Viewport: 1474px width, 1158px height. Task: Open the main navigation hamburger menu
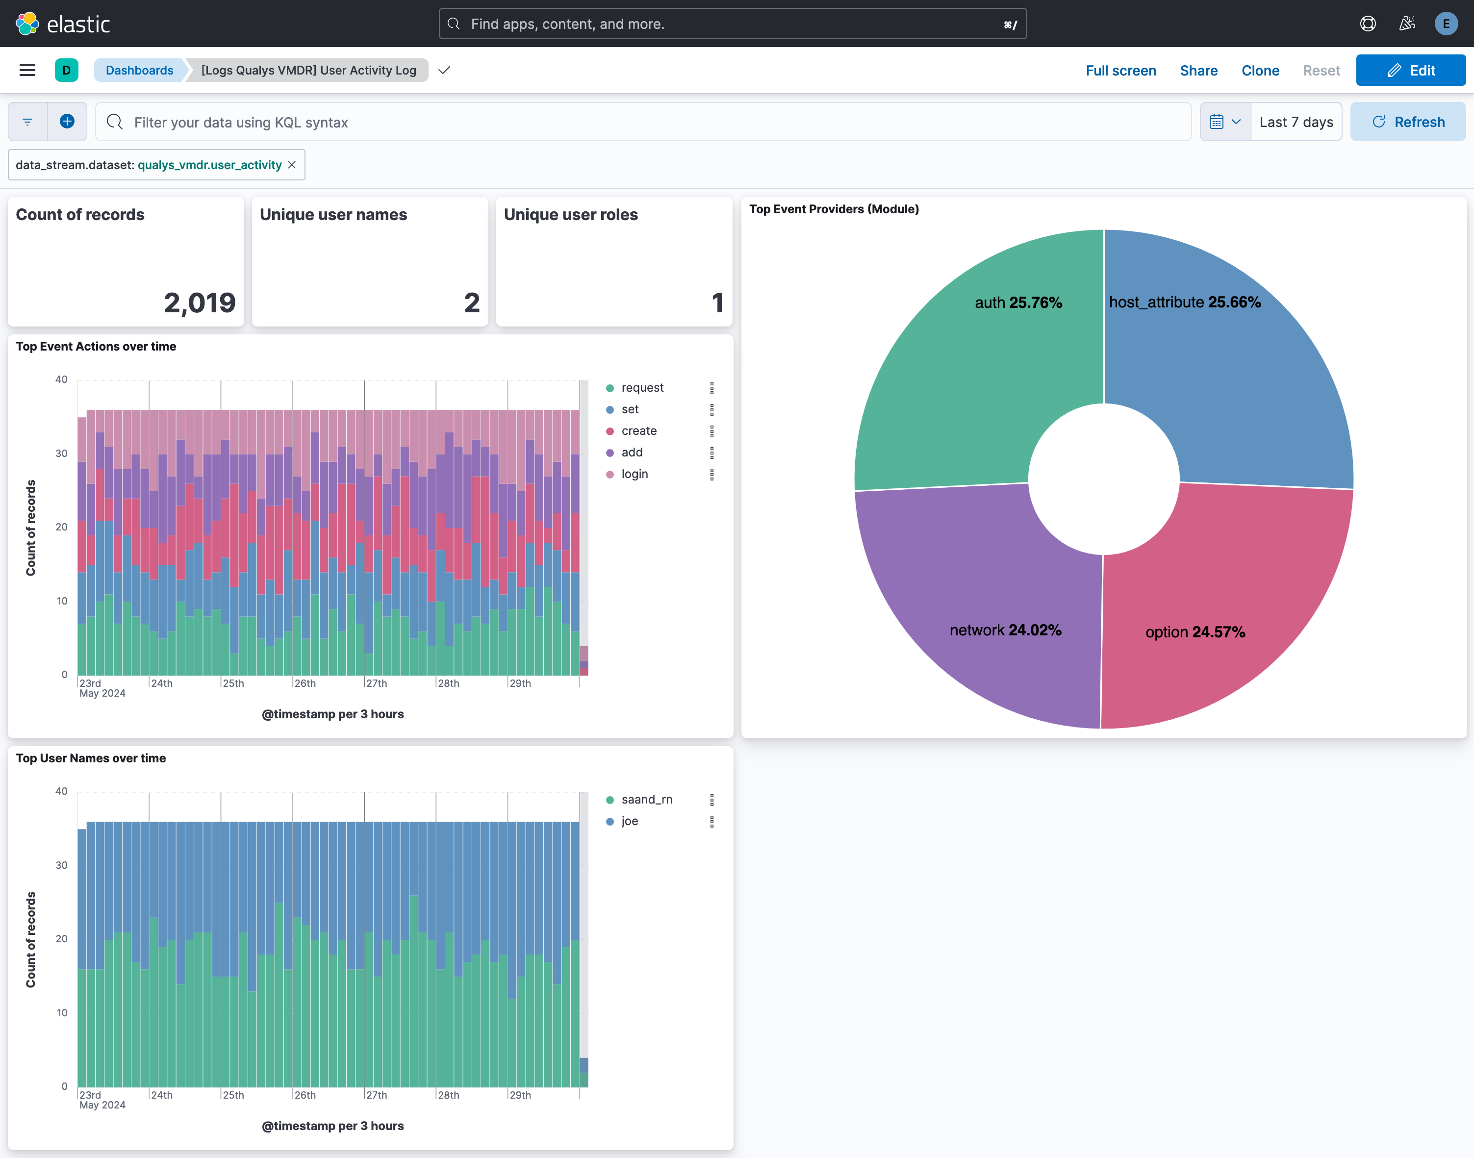[27, 70]
